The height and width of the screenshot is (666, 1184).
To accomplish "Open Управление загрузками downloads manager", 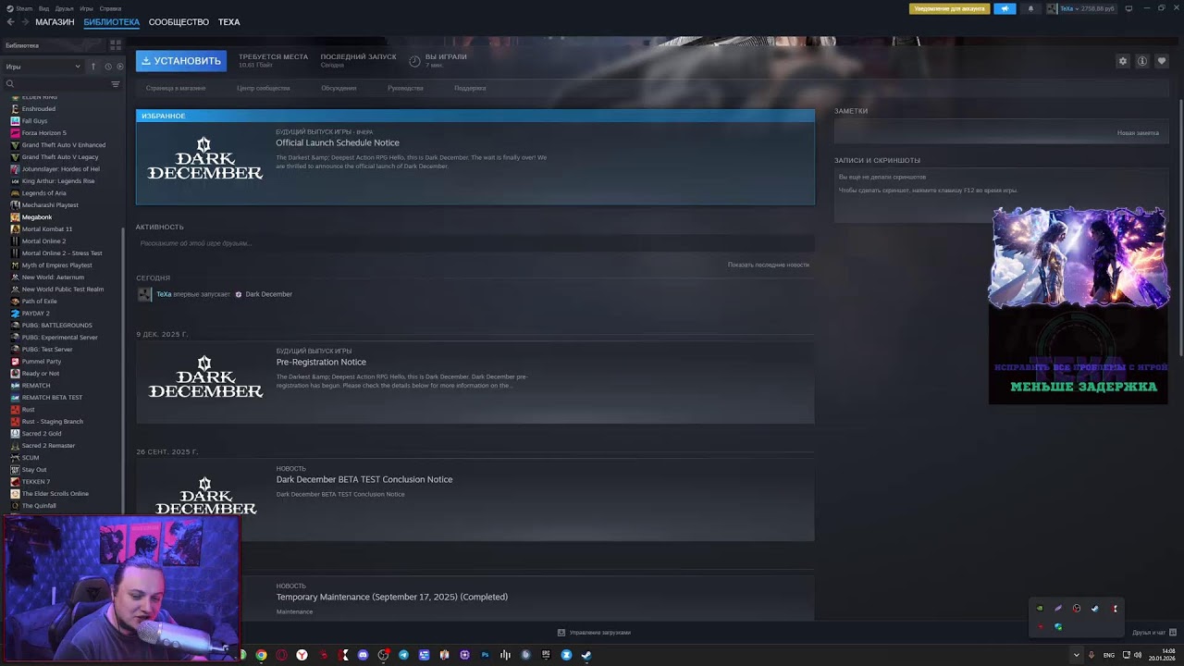I will pyautogui.click(x=594, y=633).
